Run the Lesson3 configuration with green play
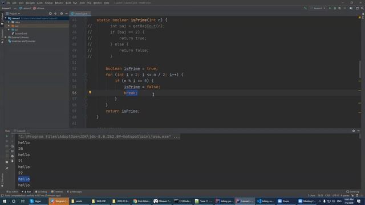The height and width of the screenshot is (205, 365). [330, 8]
